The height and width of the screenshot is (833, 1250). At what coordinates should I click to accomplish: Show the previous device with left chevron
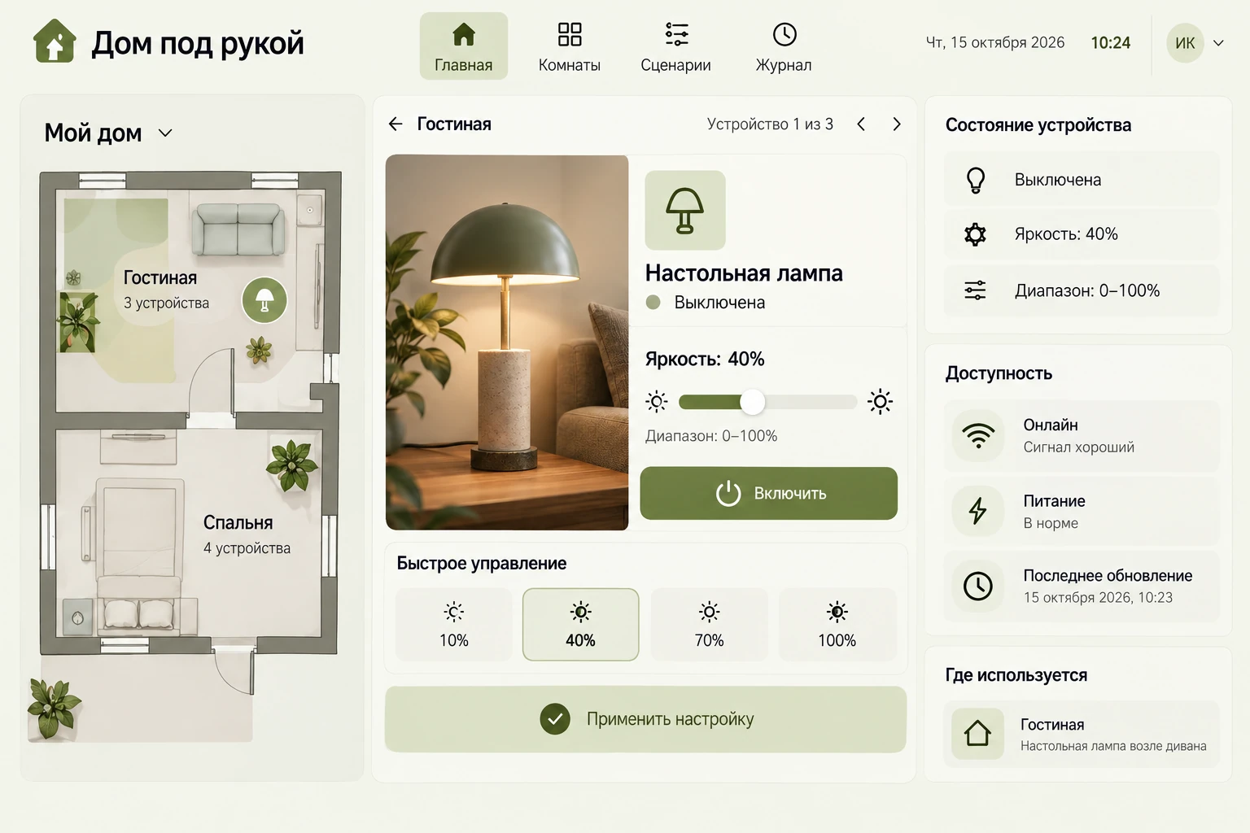tap(861, 124)
